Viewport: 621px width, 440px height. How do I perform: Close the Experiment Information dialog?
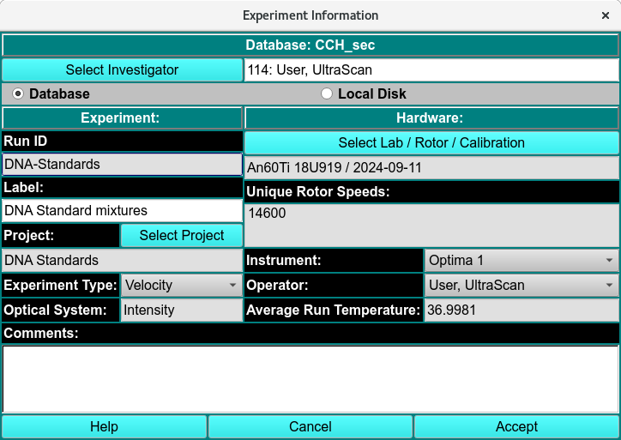(x=605, y=15)
